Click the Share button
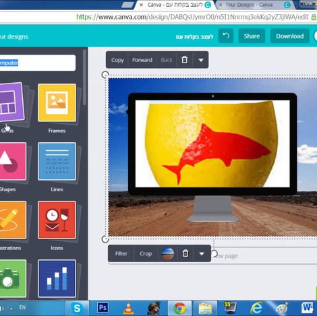 pyautogui.click(x=252, y=36)
